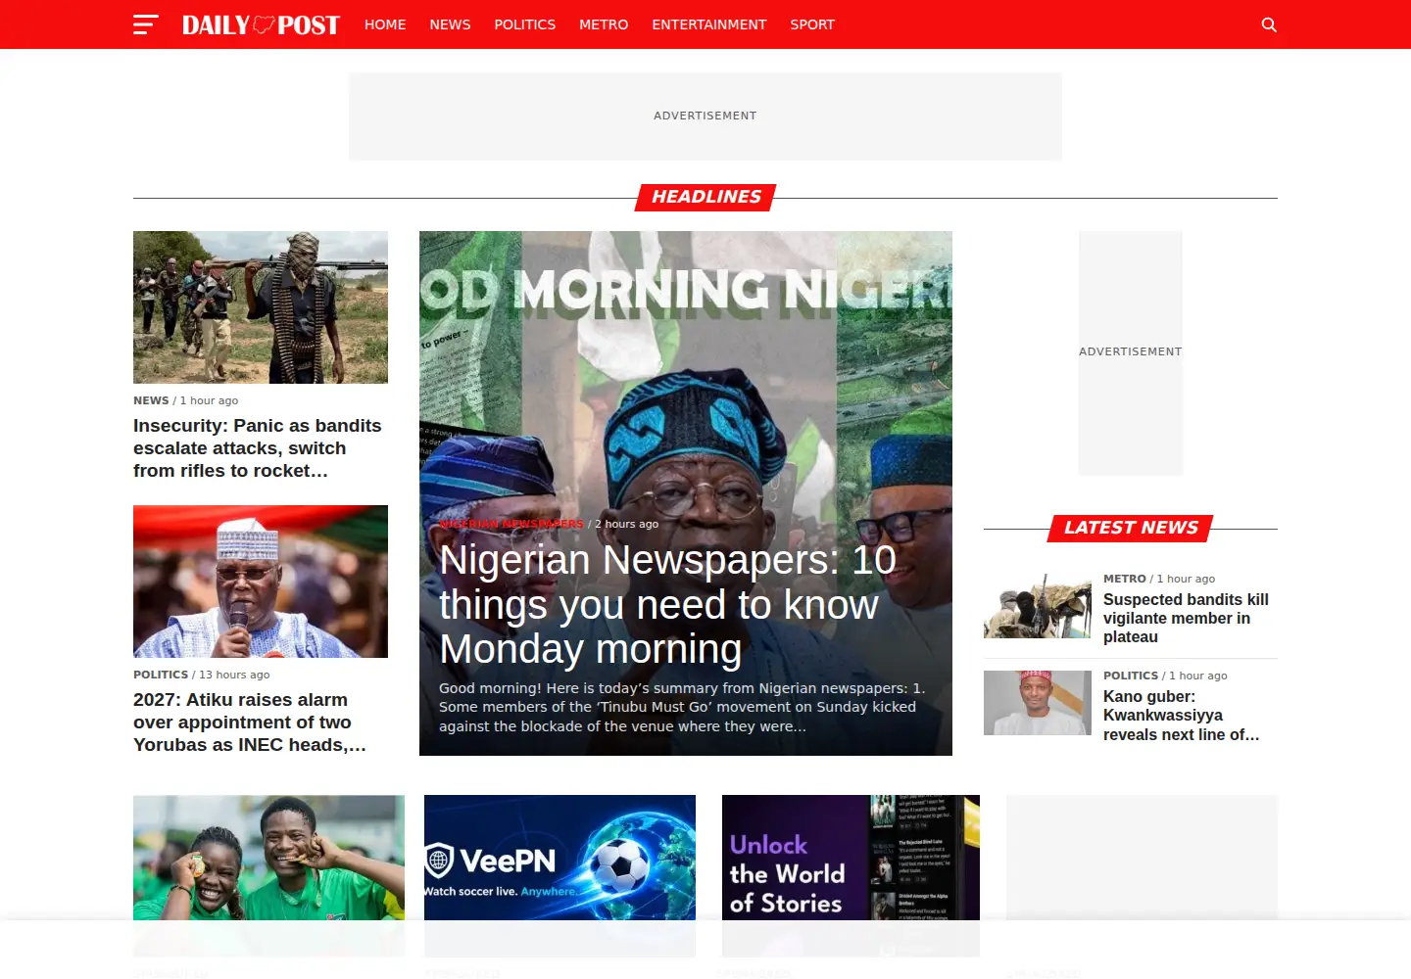Click the '13 hours ago' timestamp

tap(234, 675)
